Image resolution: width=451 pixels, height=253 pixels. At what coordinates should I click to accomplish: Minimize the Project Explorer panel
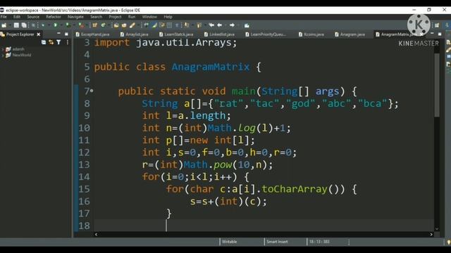click(58, 34)
